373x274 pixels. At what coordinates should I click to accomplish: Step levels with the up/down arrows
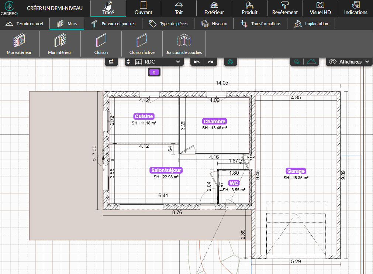(128, 62)
